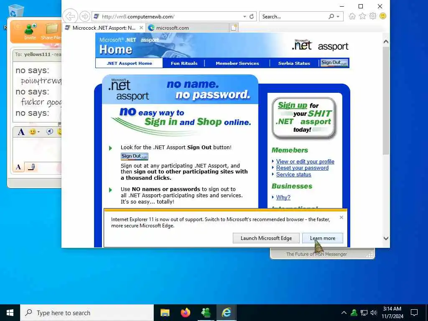
Task: Open emoticon picker in Messenger toolbar
Action: (x=34, y=132)
